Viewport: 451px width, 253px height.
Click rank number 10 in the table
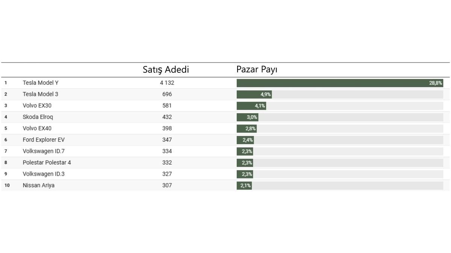point(7,185)
